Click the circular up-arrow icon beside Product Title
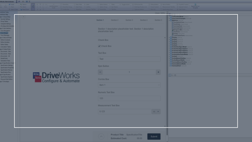 101,136
